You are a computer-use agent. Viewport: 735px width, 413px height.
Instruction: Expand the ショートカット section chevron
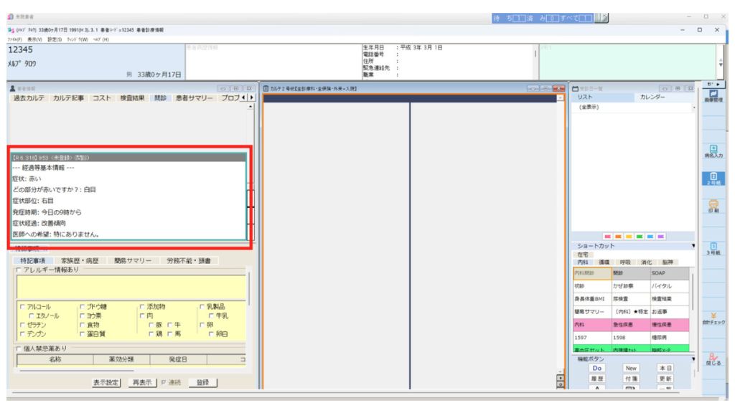693,245
